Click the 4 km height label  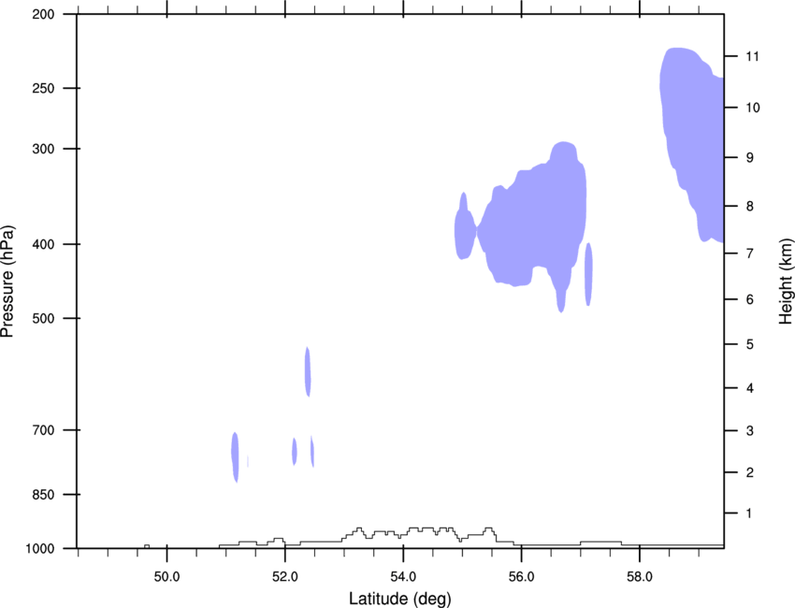pyautogui.click(x=750, y=388)
